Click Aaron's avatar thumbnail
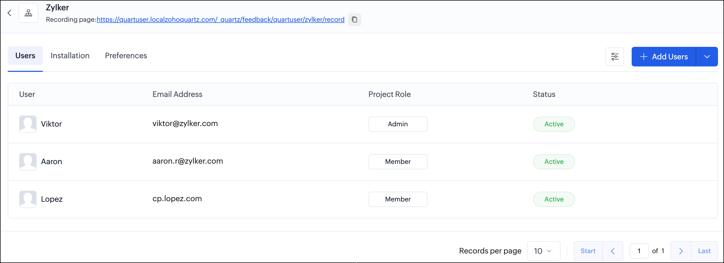 click(x=28, y=162)
